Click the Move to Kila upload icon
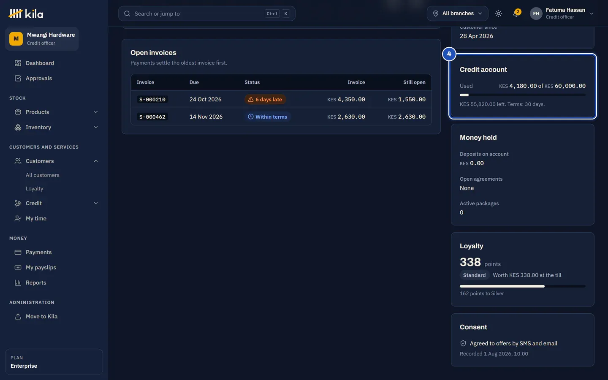The height and width of the screenshot is (380, 608). pyautogui.click(x=18, y=317)
